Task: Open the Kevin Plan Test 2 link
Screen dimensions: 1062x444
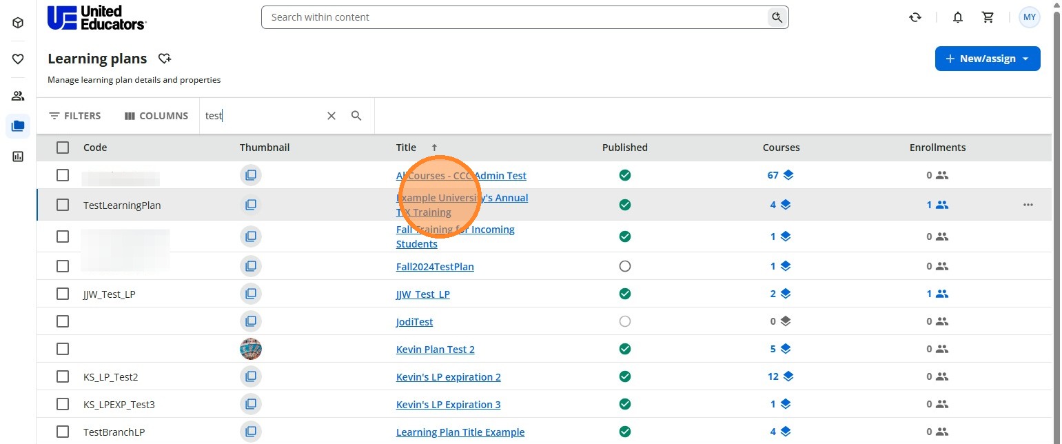Action: click(436, 349)
